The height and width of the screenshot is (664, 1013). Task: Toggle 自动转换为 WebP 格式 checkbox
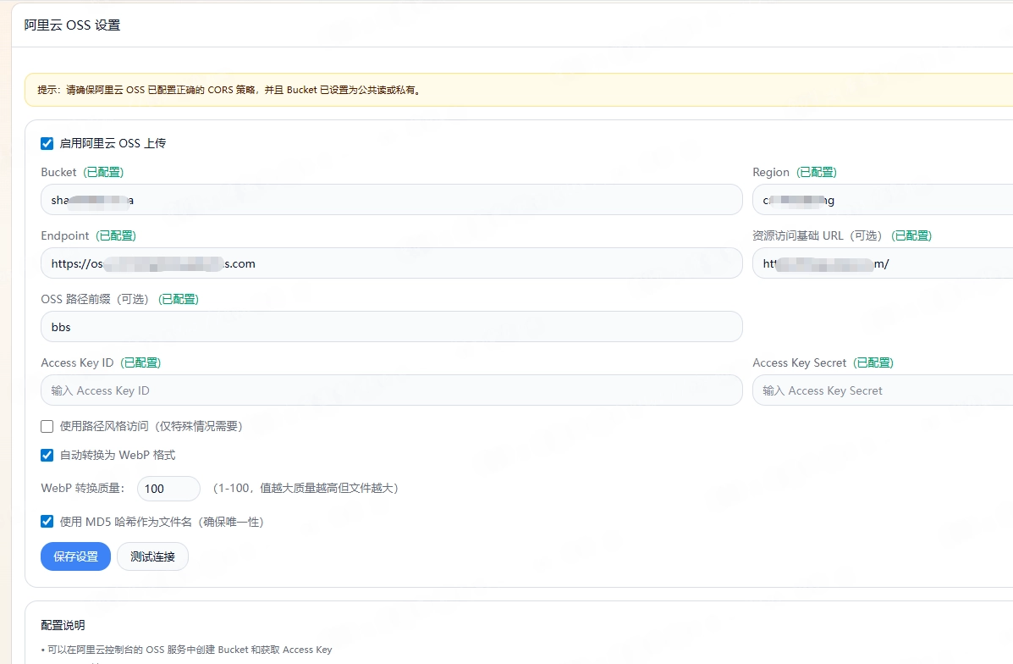(x=47, y=455)
